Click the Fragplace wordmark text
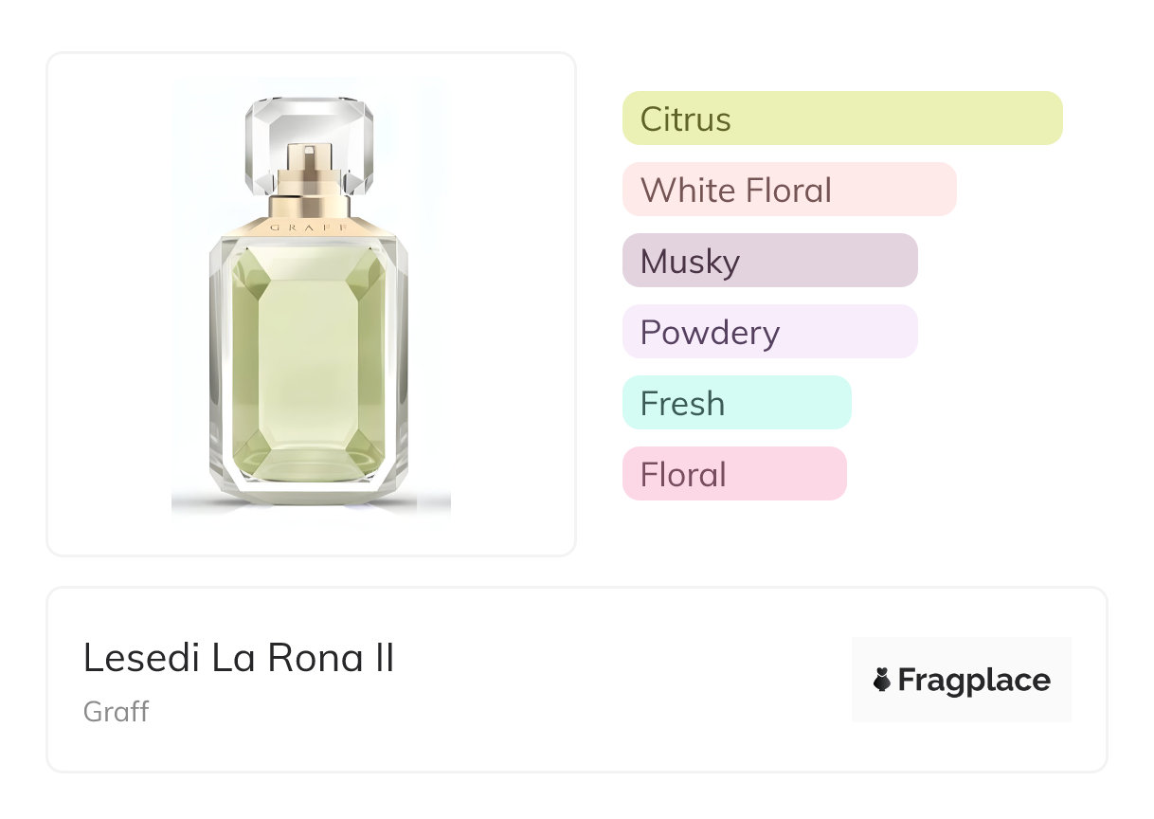The height and width of the screenshot is (819, 1154). (974, 681)
